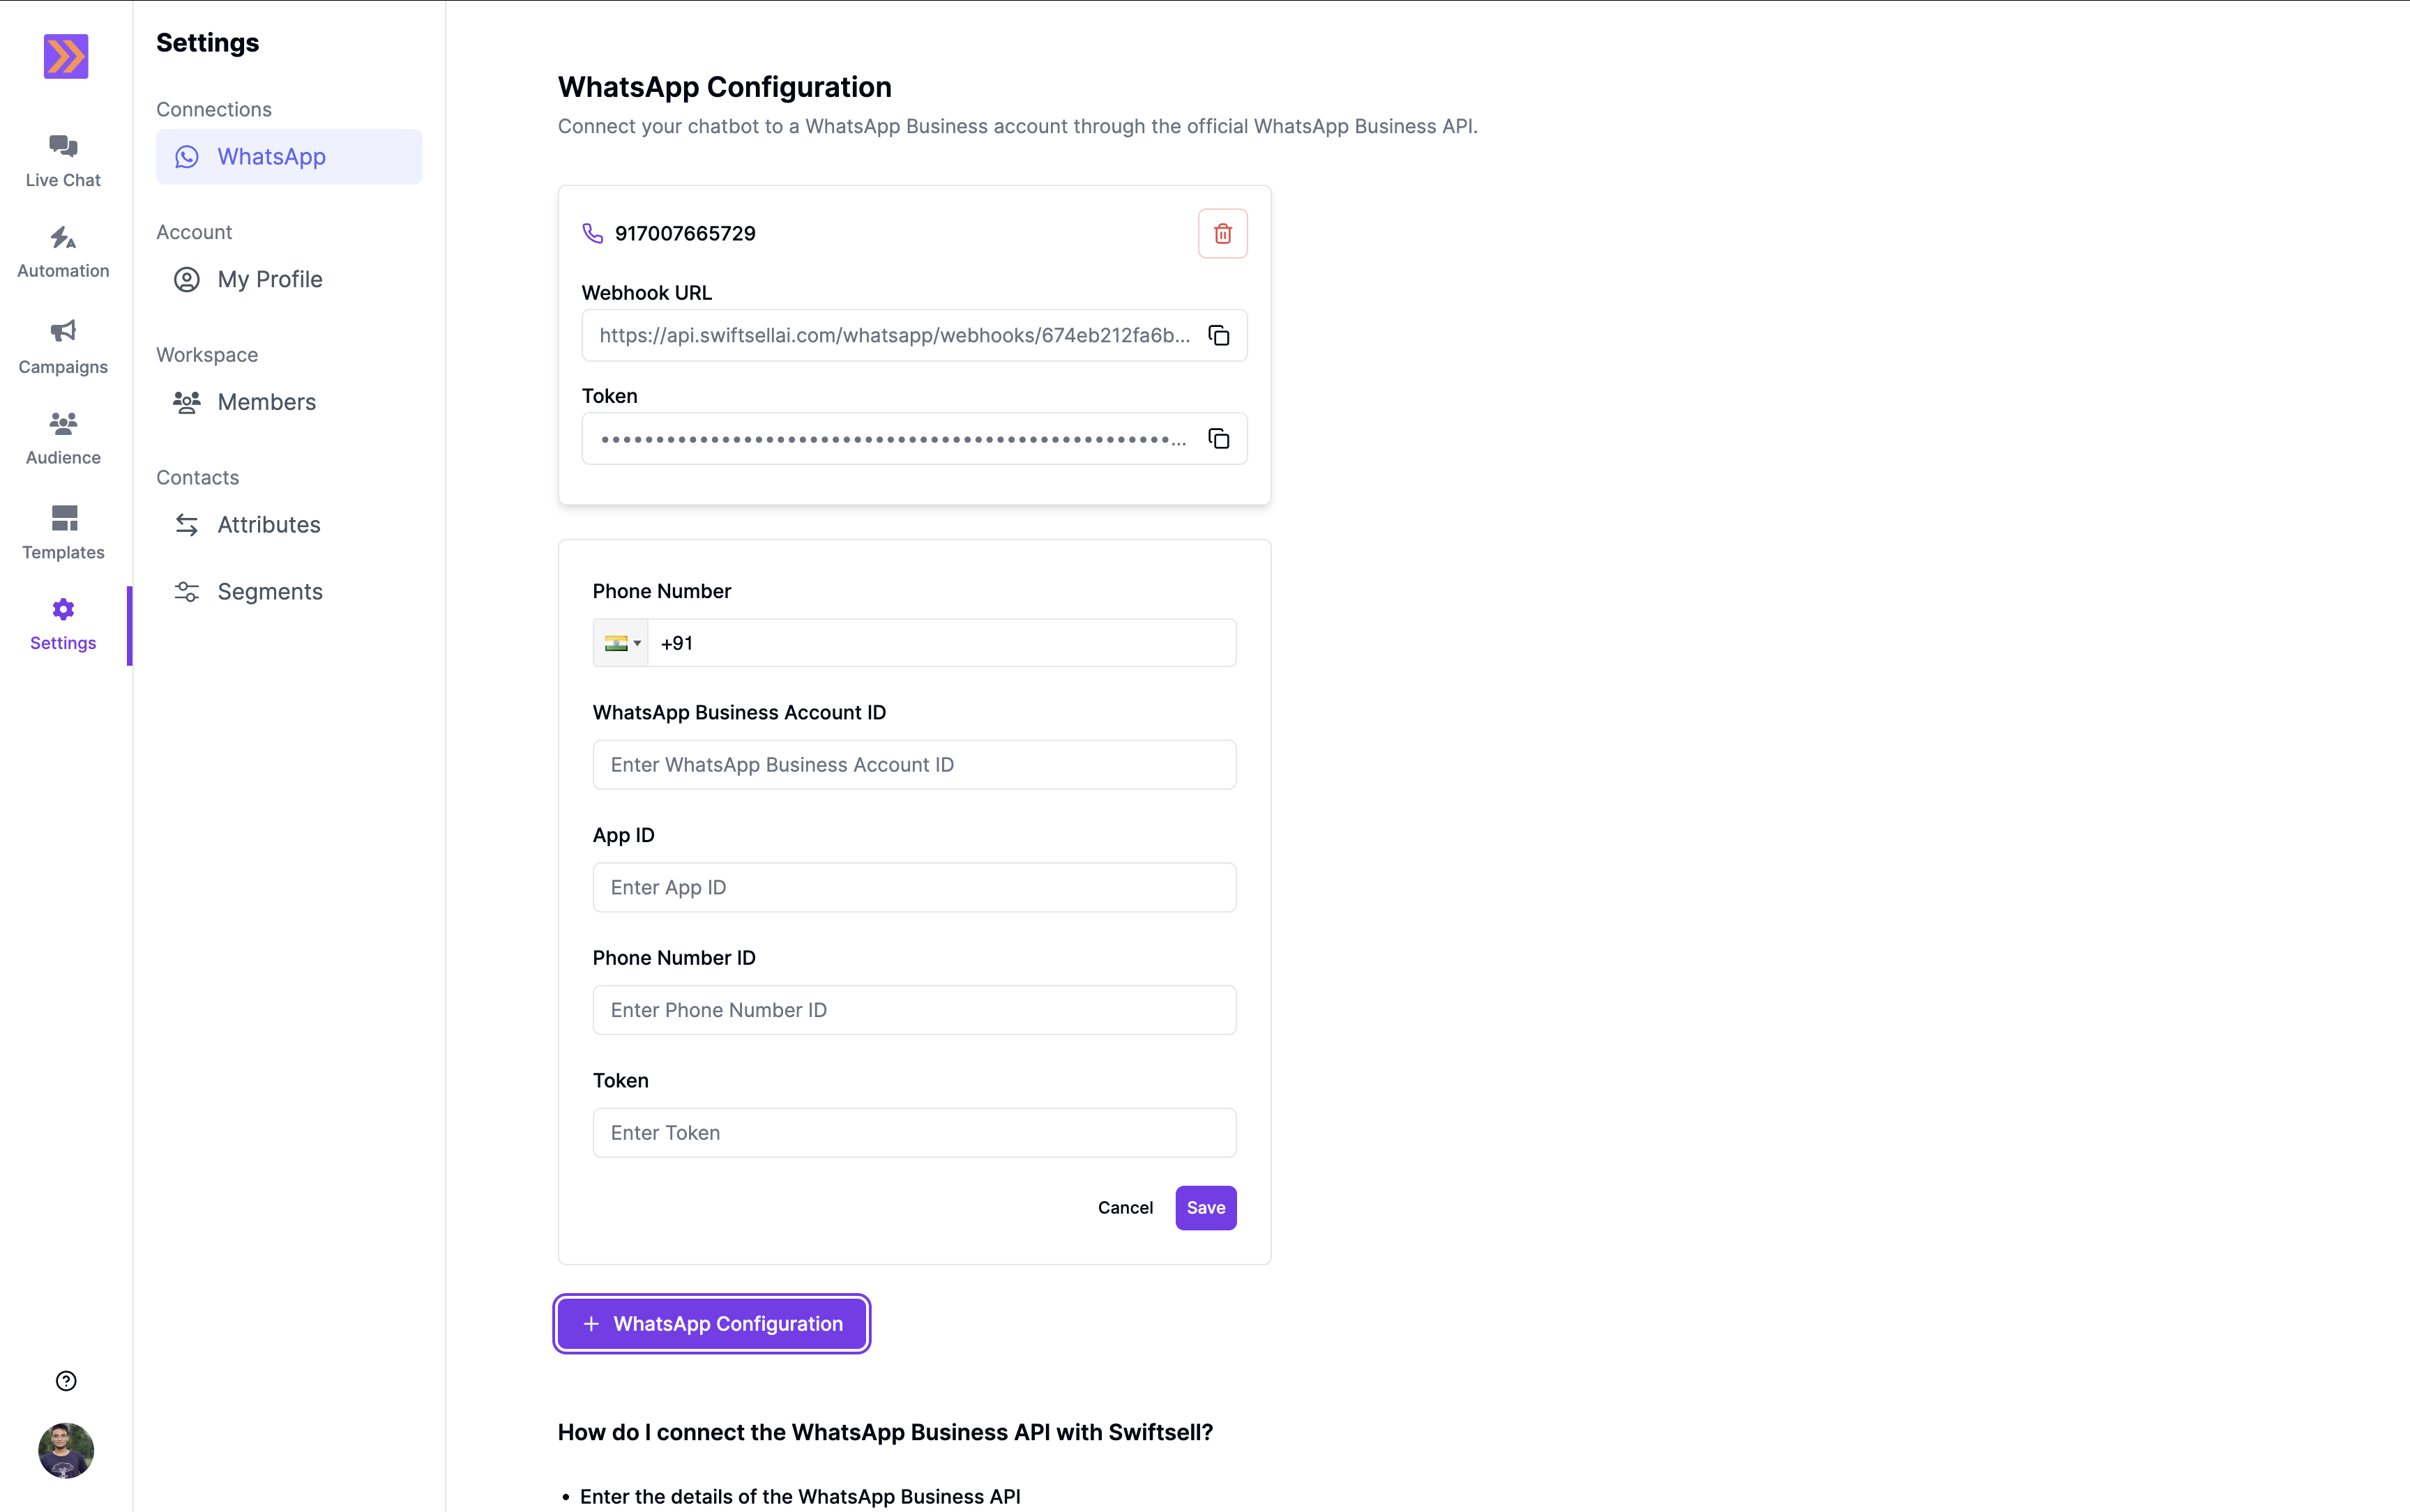Click the Swiftsell logo at the top
The height and width of the screenshot is (1512, 2410).
[64, 56]
